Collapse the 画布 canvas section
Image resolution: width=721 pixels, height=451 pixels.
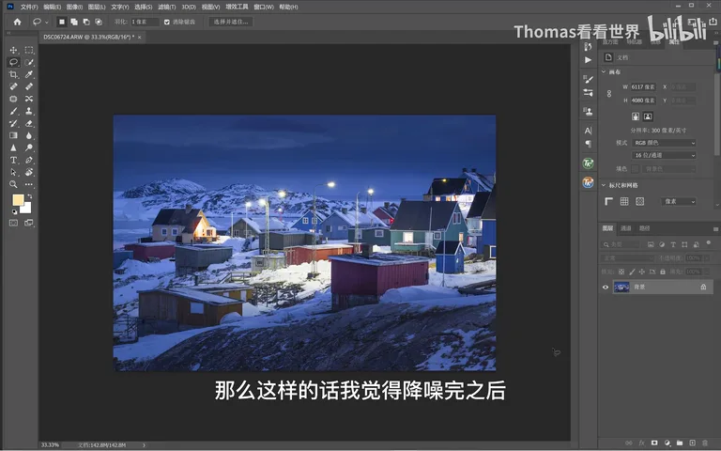[x=604, y=71]
